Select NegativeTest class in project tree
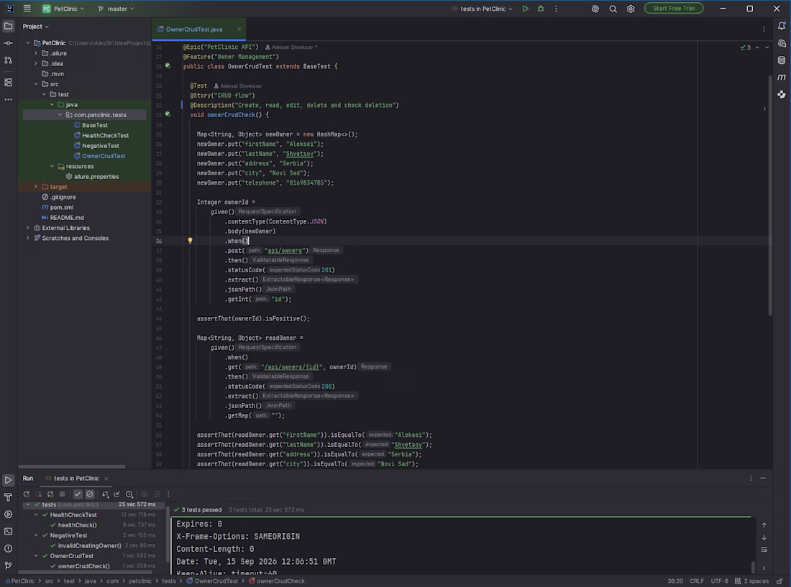 (x=101, y=146)
